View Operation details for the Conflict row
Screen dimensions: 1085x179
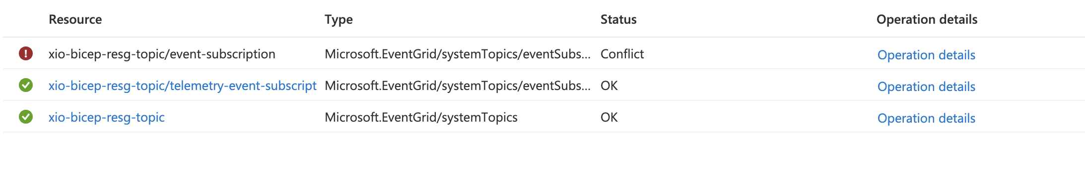[x=926, y=55]
